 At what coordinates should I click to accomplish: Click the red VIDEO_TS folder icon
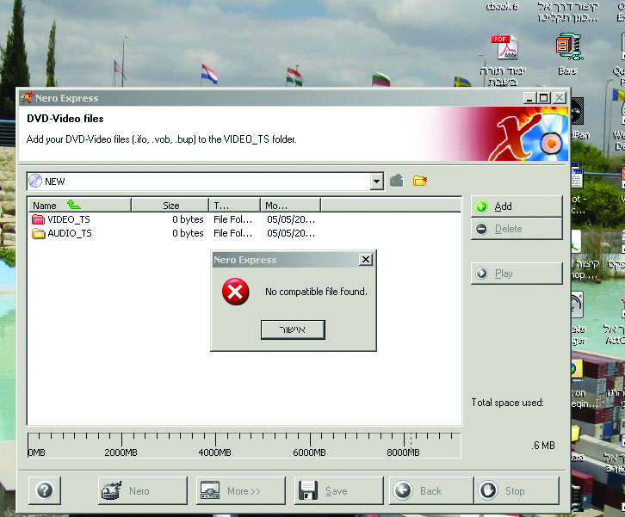pos(38,219)
